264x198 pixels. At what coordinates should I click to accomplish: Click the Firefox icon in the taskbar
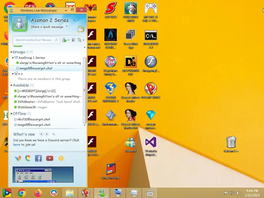[38, 193]
